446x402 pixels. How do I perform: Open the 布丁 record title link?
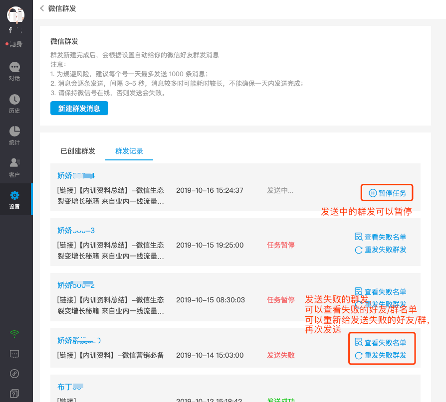click(x=70, y=387)
